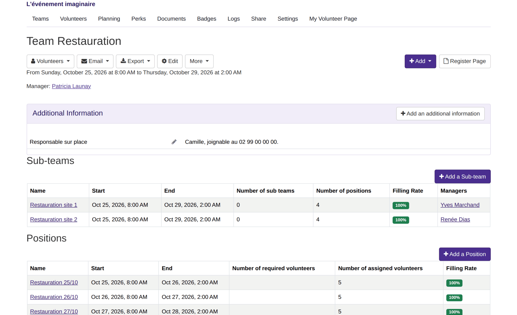
Task: Click 100% badge for Restauration 25/10
Action: [454, 283]
